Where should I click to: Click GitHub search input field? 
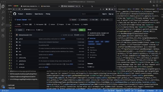click(91, 14)
